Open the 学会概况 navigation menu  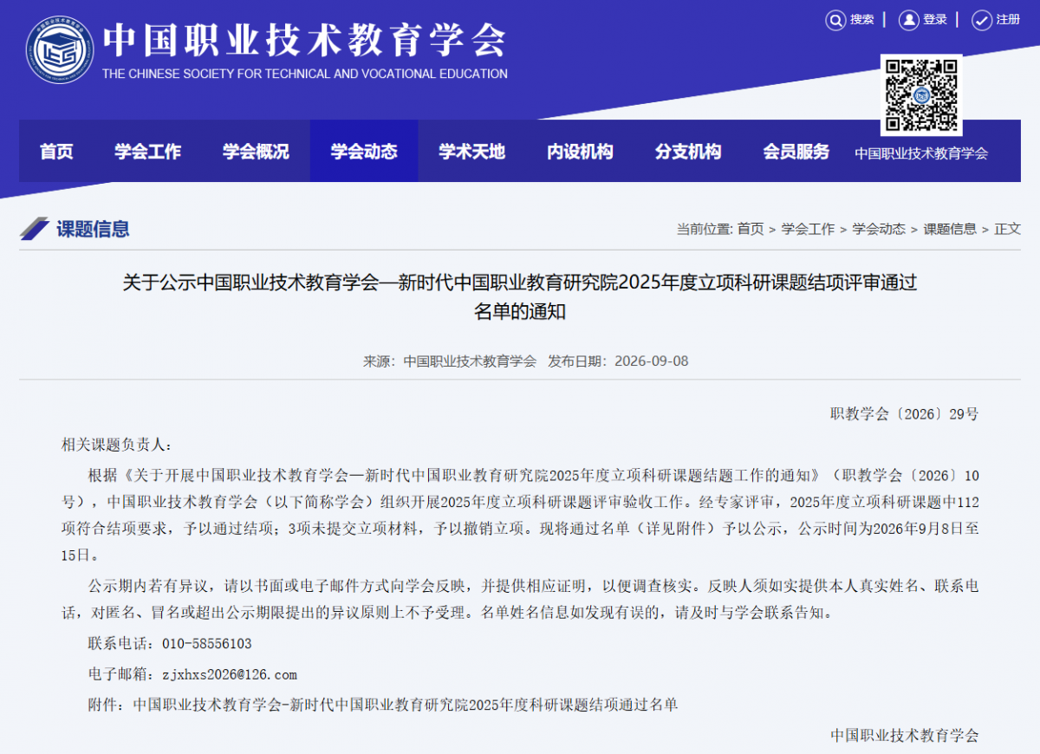point(256,152)
